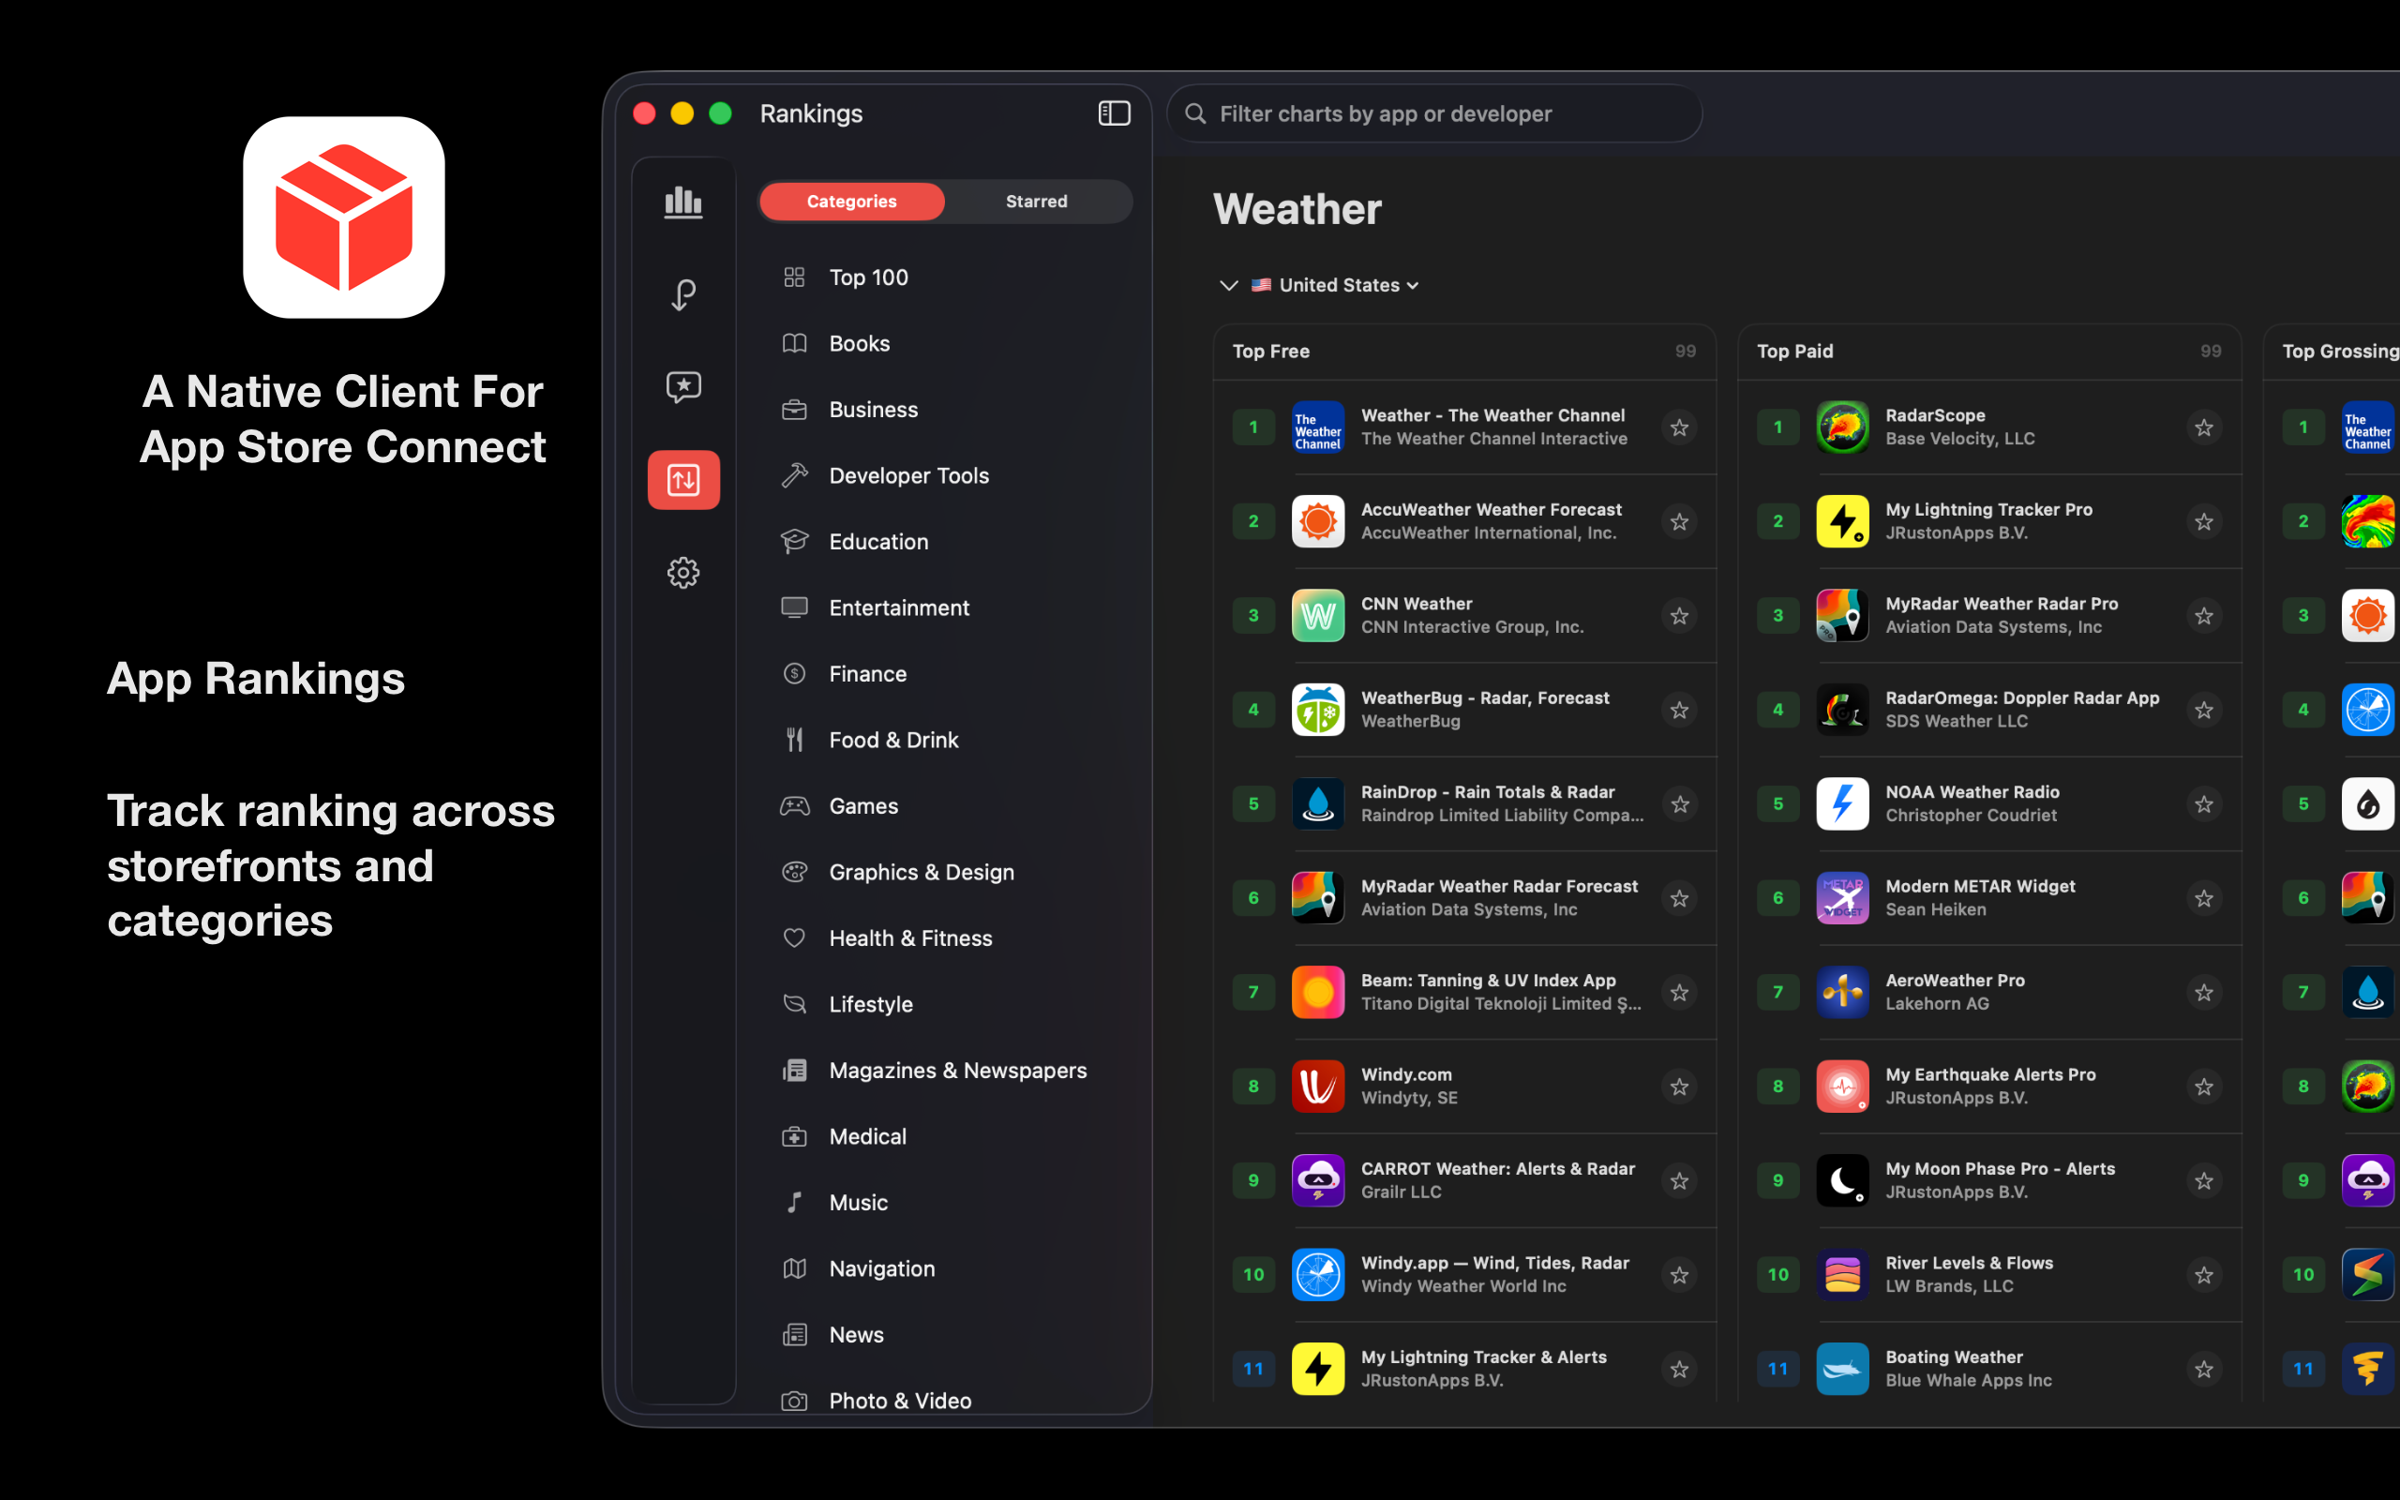Click the River Levels & Flows icon

tap(1842, 1276)
